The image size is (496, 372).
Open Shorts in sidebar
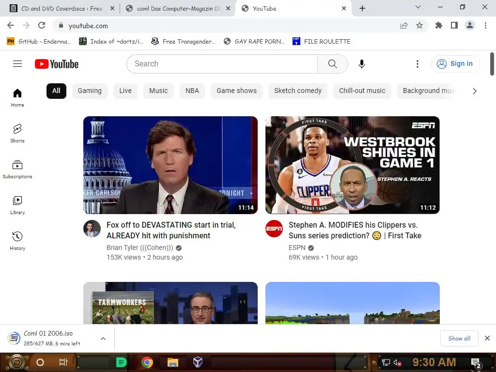click(x=17, y=134)
